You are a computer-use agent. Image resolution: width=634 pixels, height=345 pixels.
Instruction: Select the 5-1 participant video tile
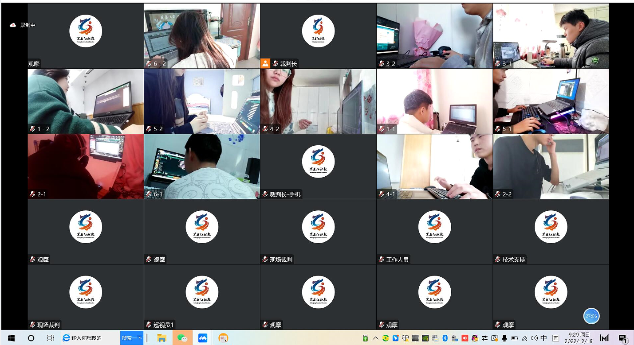551,101
